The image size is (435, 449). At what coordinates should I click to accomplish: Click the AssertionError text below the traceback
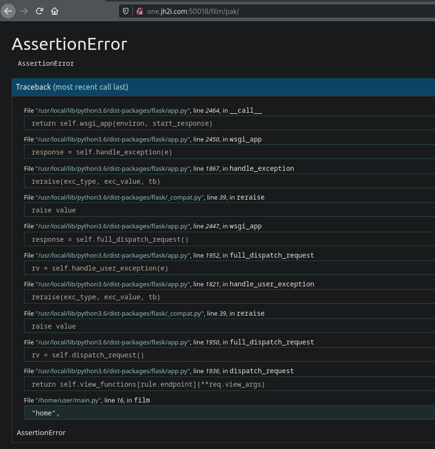pos(41,433)
